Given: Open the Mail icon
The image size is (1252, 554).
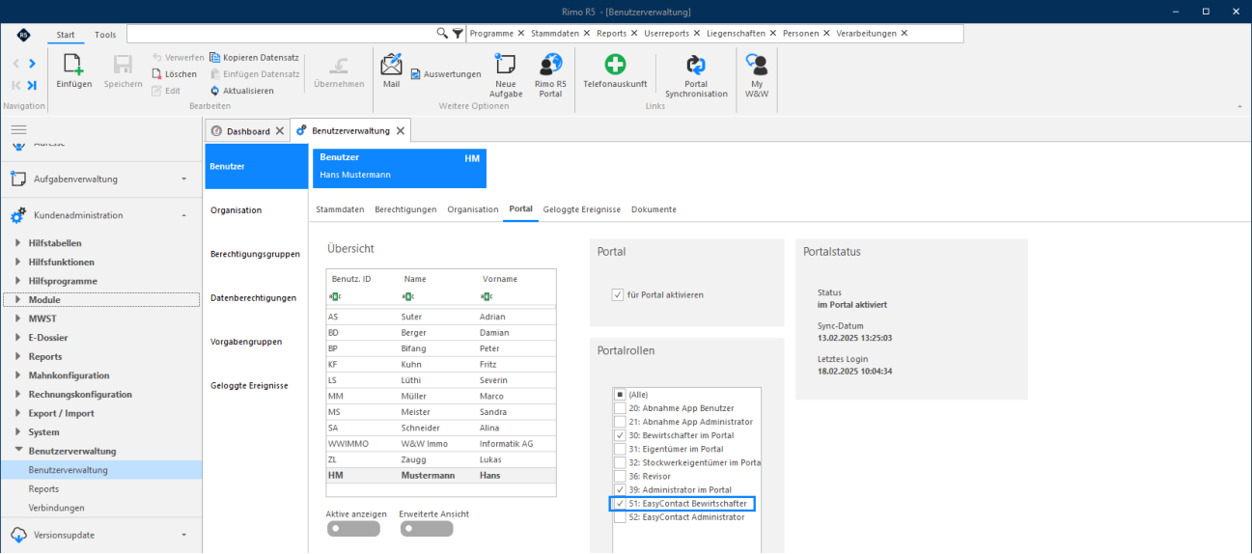Looking at the screenshot, I should pyautogui.click(x=391, y=65).
